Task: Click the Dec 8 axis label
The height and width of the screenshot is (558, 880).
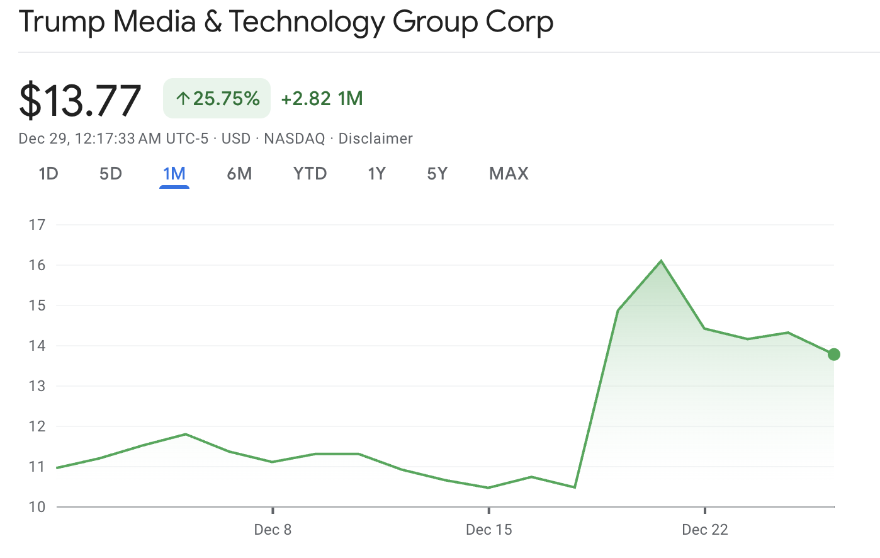Action: tap(273, 530)
